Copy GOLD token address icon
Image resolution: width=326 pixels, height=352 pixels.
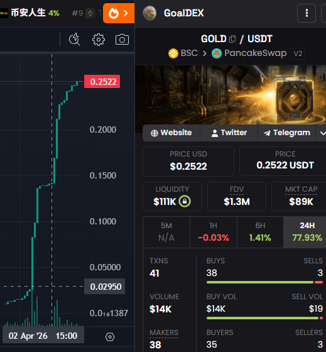click(x=232, y=39)
